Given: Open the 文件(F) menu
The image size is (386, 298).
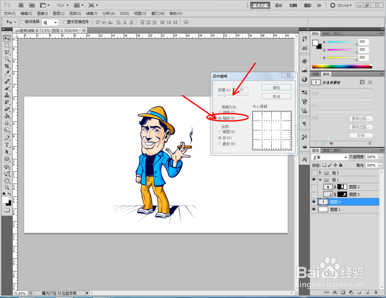Looking at the screenshot, I should 10,13.
